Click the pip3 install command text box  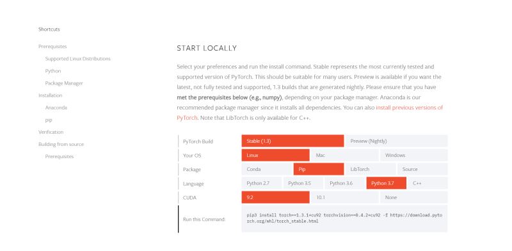tap(344, 218)
